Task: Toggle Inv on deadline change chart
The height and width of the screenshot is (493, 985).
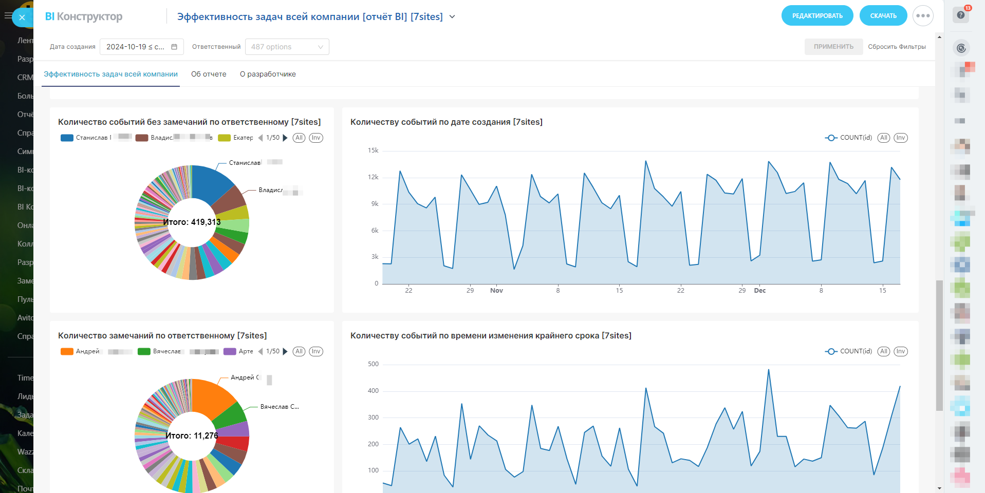Action: pos(900,351)
